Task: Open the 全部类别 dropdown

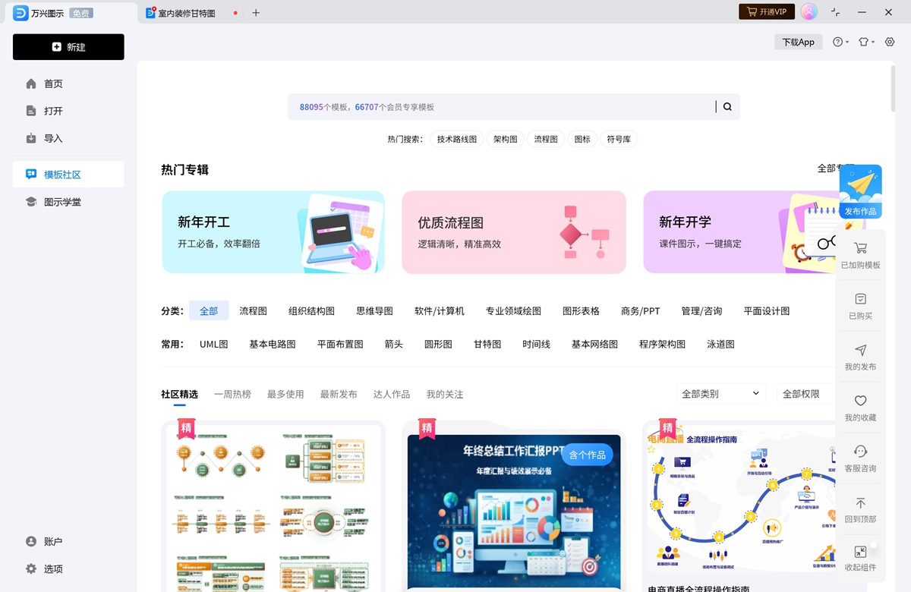Action: (720, 393)
